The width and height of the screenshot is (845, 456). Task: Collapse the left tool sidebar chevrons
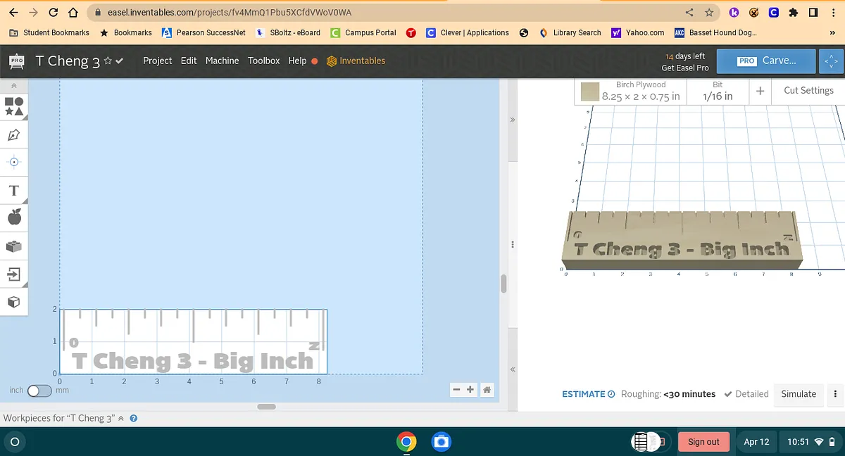[13, 85]
